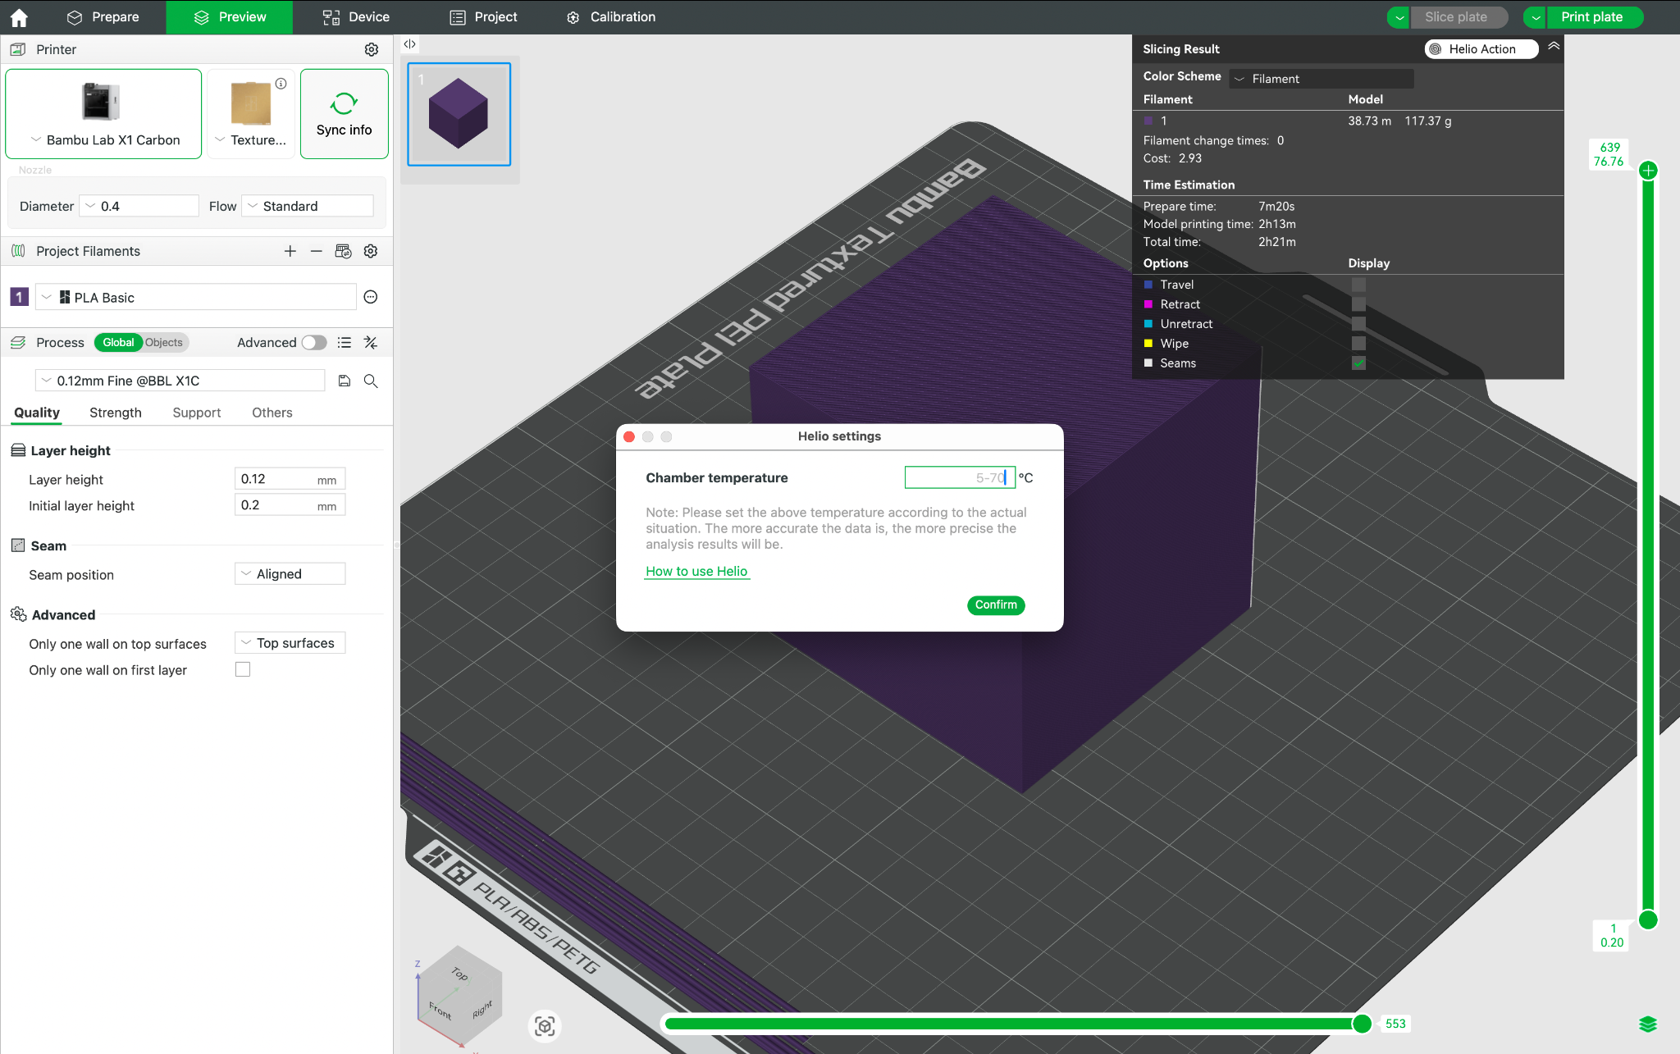The width and height of the screenshot is (1680, 1054).
Task: Open Project Filaments settings gear
Action: point(371,251)
